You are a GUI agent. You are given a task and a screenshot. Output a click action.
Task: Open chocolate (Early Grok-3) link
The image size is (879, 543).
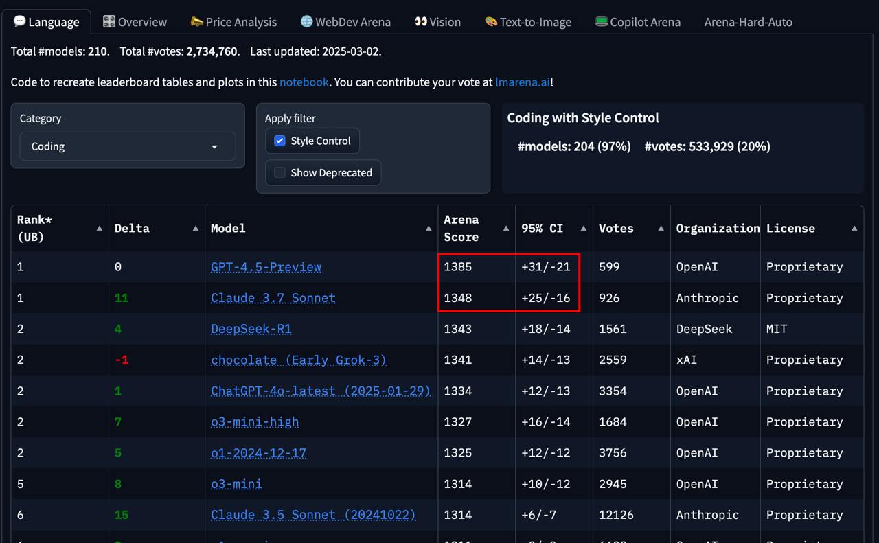click(x=299, y=360)
